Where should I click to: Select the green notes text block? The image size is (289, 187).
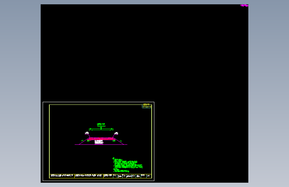coord(127,165)
